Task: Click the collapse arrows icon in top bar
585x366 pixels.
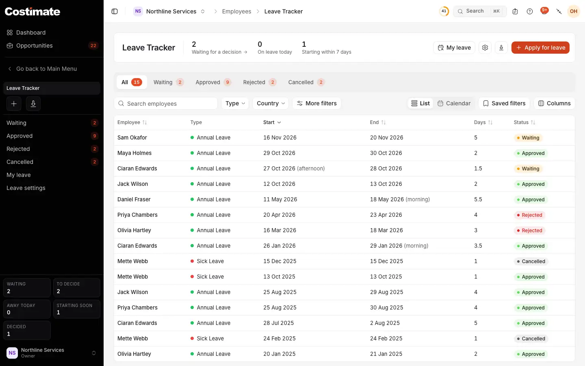Action: click(559, 11)
